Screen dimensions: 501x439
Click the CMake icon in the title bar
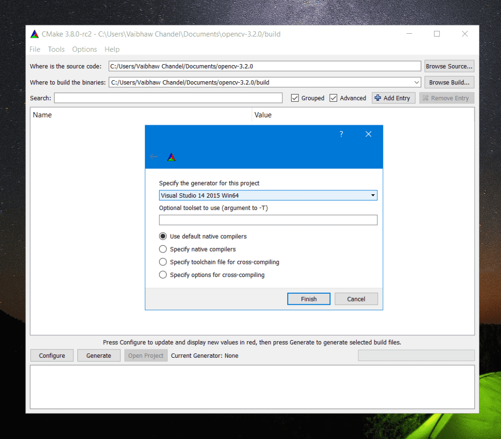pyautogui.click(x=34, y=34)
